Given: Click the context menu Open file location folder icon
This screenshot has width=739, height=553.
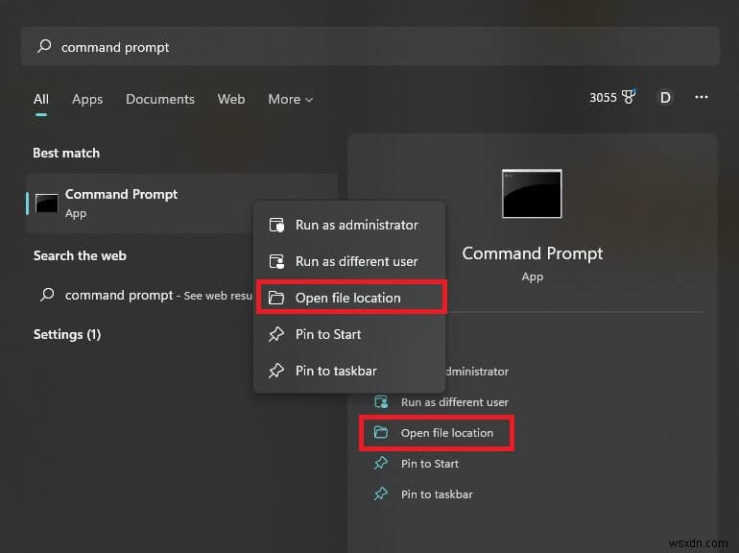Looking at the screenshot, I should (x=276, y=298).
